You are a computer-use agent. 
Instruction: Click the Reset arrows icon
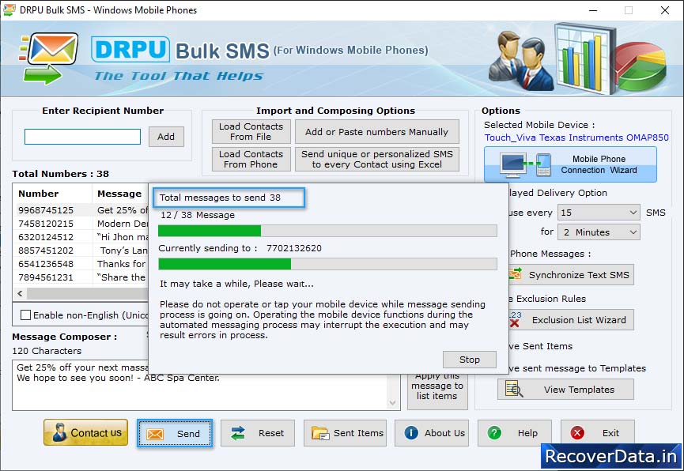(238, 433)
